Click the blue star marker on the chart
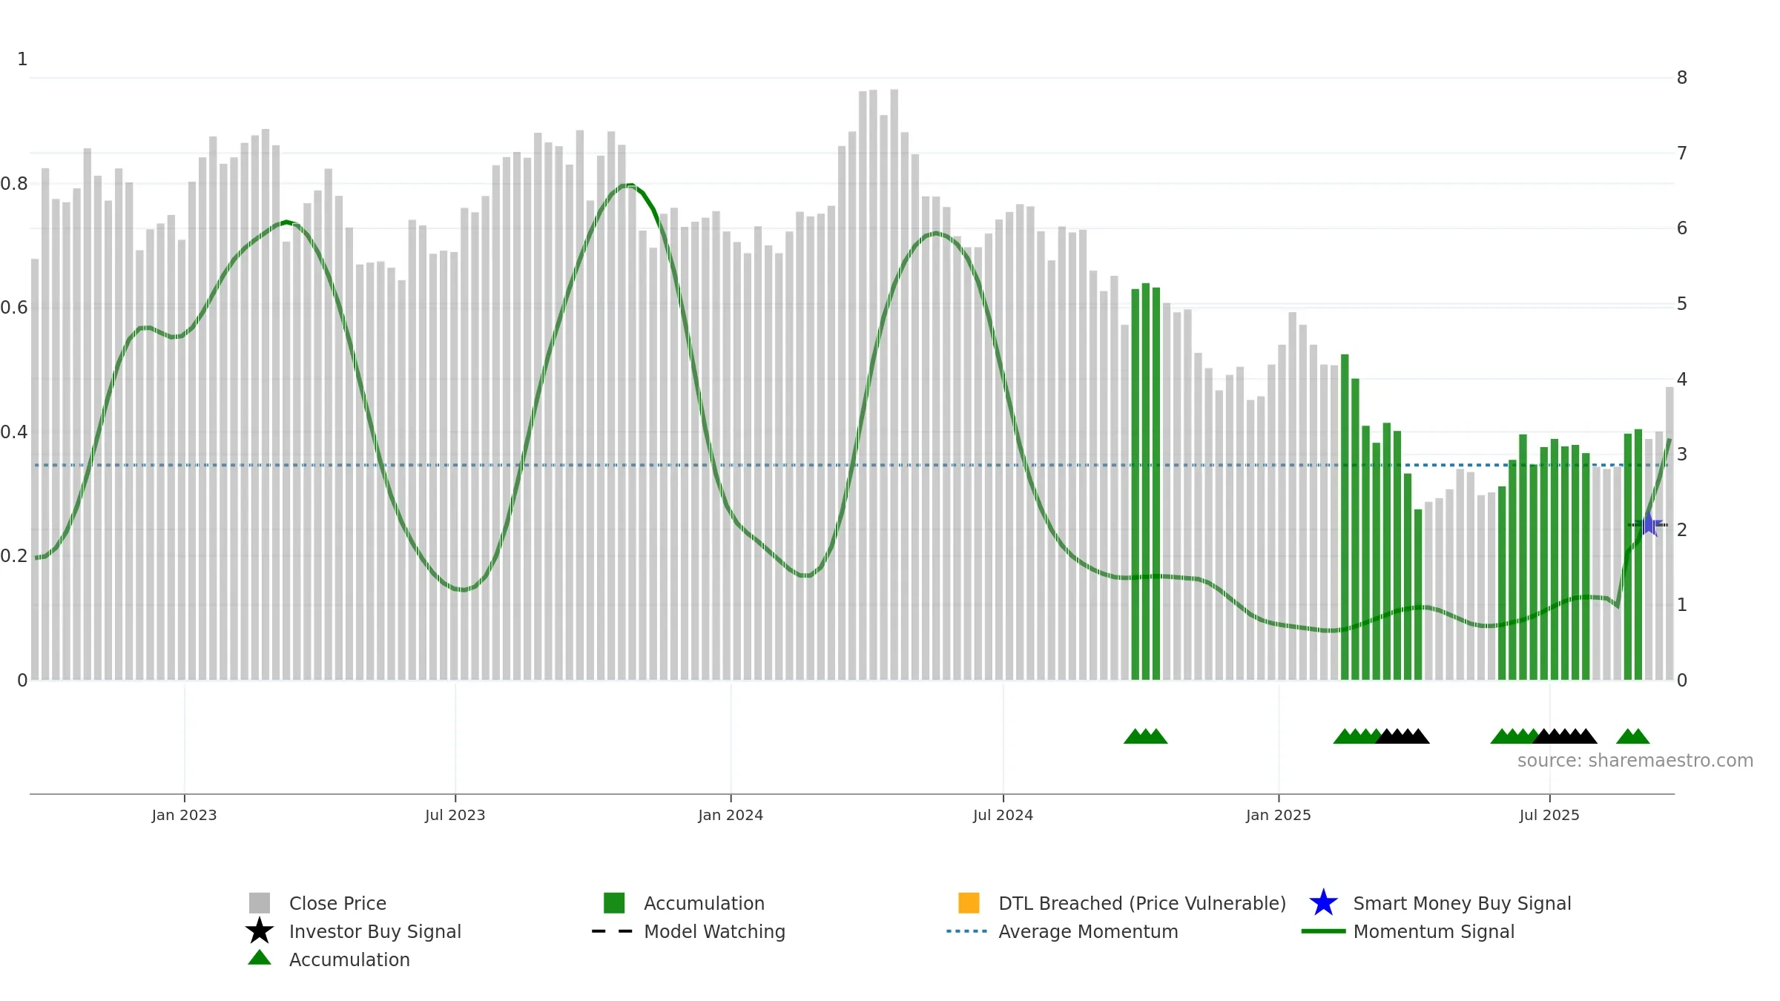This screenshot has width=1780, height=1001. 1649,525
